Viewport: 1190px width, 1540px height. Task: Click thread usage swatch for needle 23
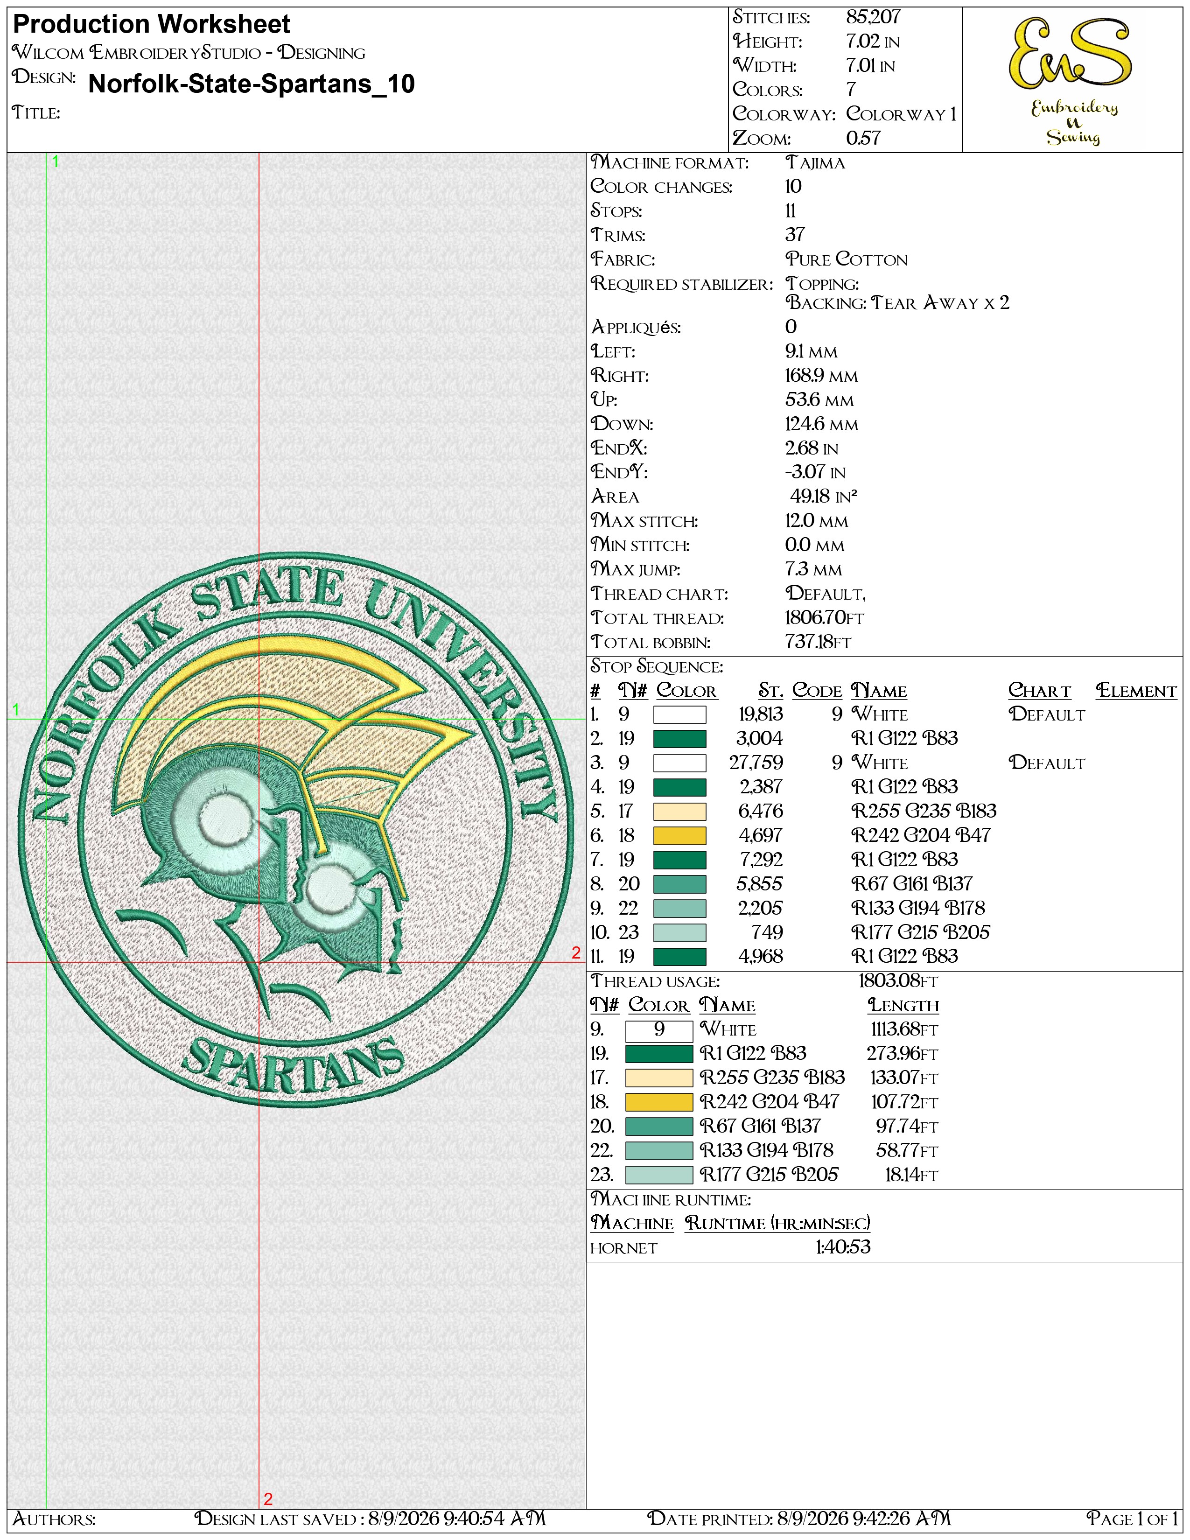tap(659, 1175)
